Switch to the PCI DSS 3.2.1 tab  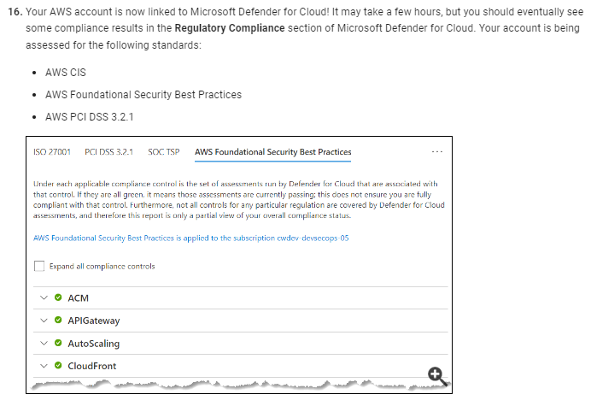tap(109, 152)
